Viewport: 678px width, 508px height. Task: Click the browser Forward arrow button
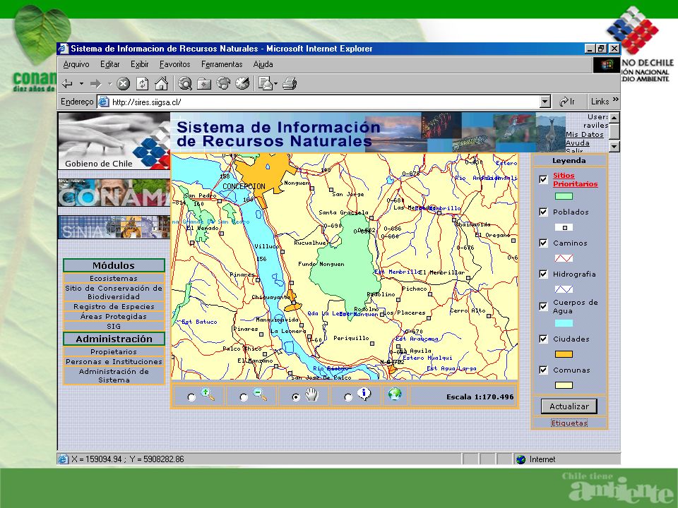pyautogui.click(x=95, y=83)
